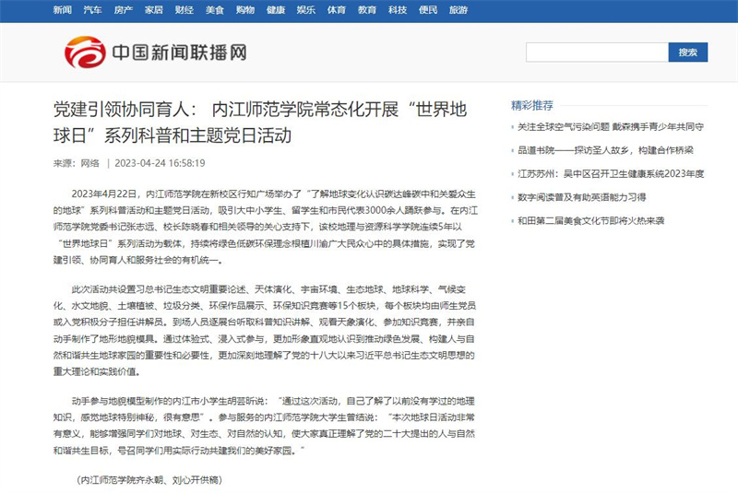Switch to the 娱乐 channel
Screen dimensions: 738x493
point(305,10)
